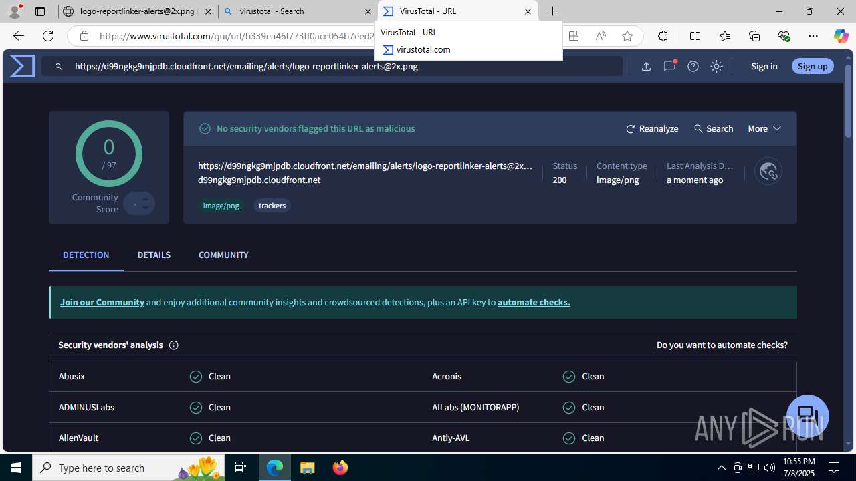
Task: Toggle the light/dark theme icon
Action: pos(716,66)
